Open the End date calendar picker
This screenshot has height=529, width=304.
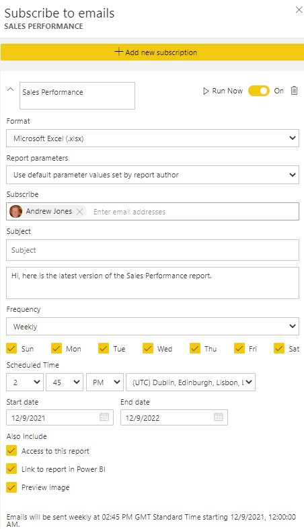(219, 417)
